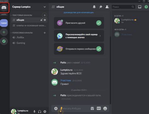The height and width of the screenshot is (114, 149).
Task: Click the search field Поиск
Action: pyautogui.click(x=123, y=7)
